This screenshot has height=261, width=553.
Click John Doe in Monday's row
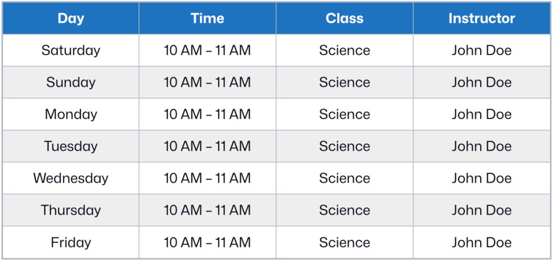click(482, 114)
